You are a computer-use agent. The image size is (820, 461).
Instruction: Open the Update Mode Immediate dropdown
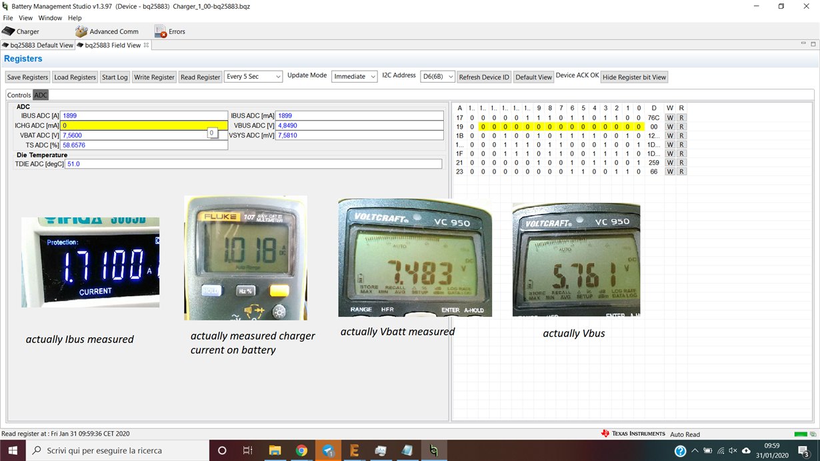pyautogui.click(x=355, y=77)
